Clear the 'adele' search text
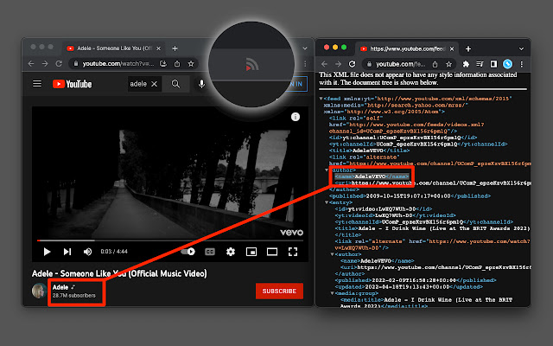The image size is (553, 346). tap(154, 84)
